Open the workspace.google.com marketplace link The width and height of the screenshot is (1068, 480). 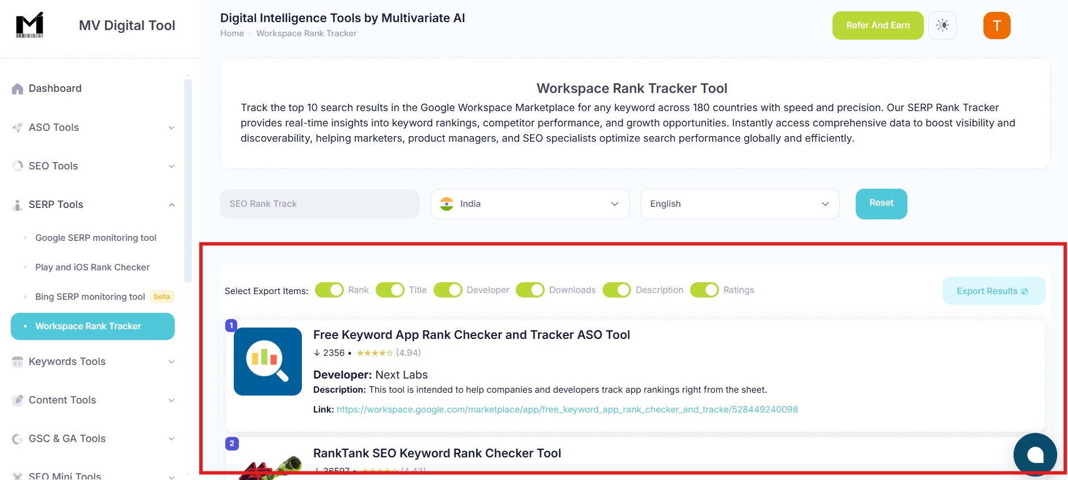(567, 410)
